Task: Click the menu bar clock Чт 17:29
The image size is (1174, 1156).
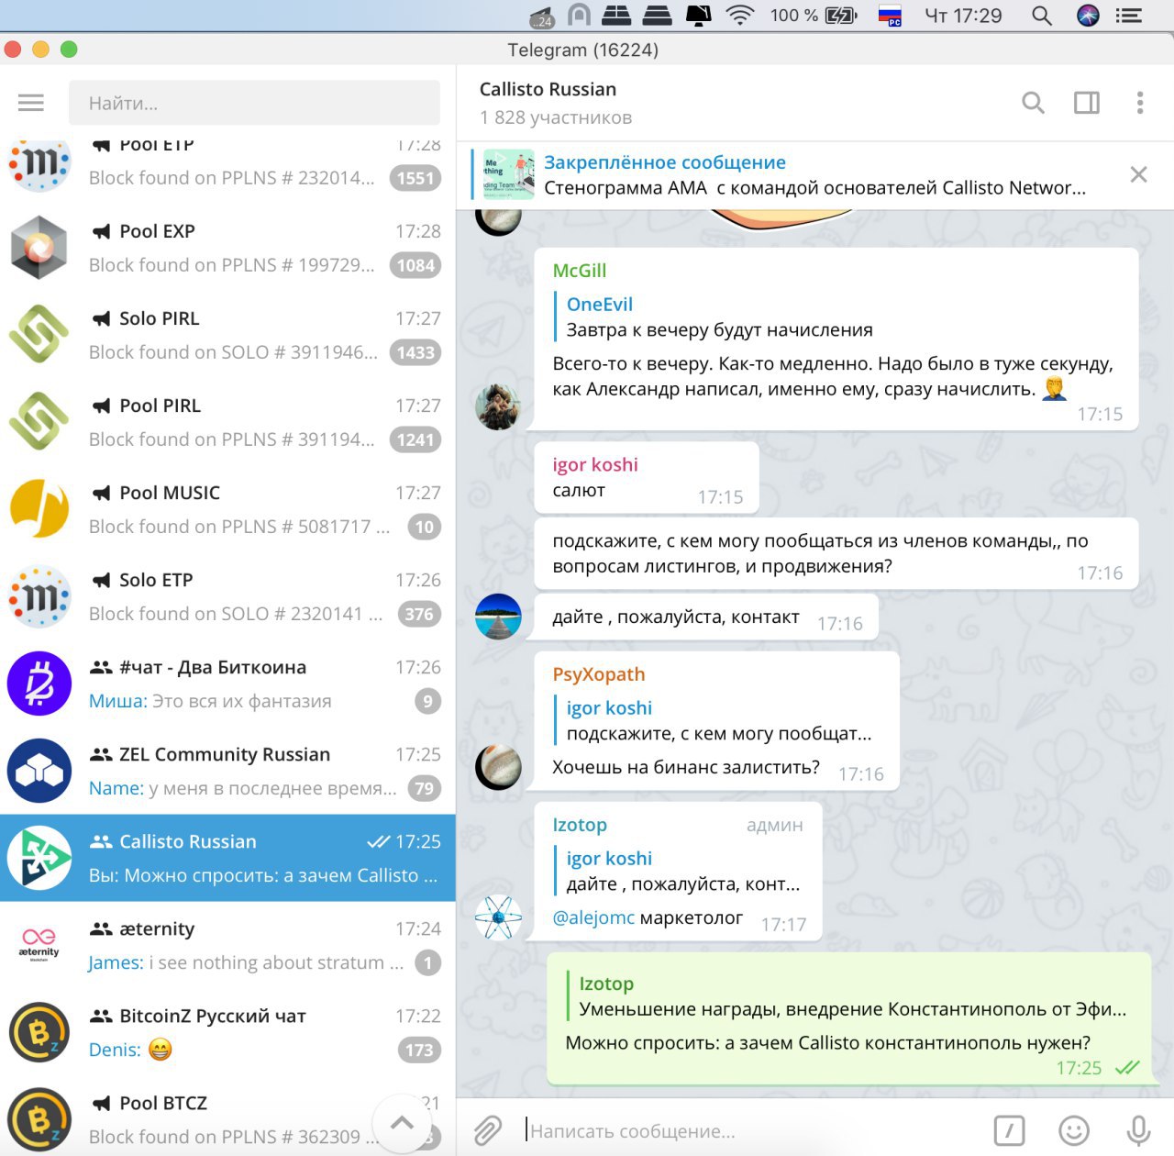Action: (x=963, y=15)
